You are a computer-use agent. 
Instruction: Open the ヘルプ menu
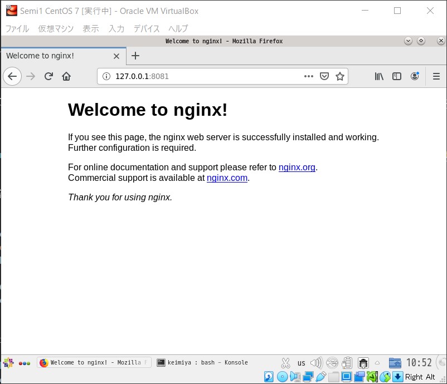178,28
